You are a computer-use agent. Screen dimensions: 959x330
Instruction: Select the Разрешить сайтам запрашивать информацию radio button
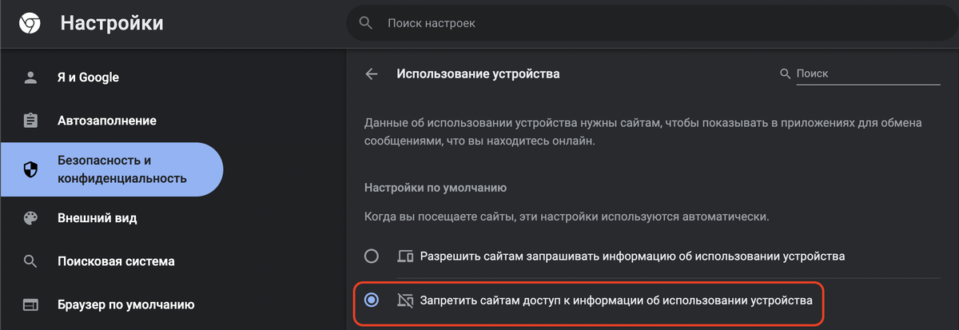tap(372, 256)
